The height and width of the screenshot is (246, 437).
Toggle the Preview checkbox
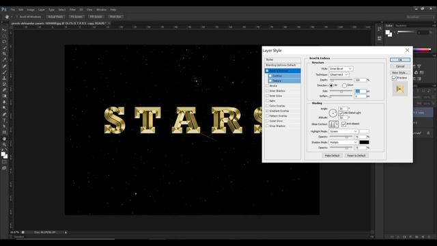pos(394,78)
